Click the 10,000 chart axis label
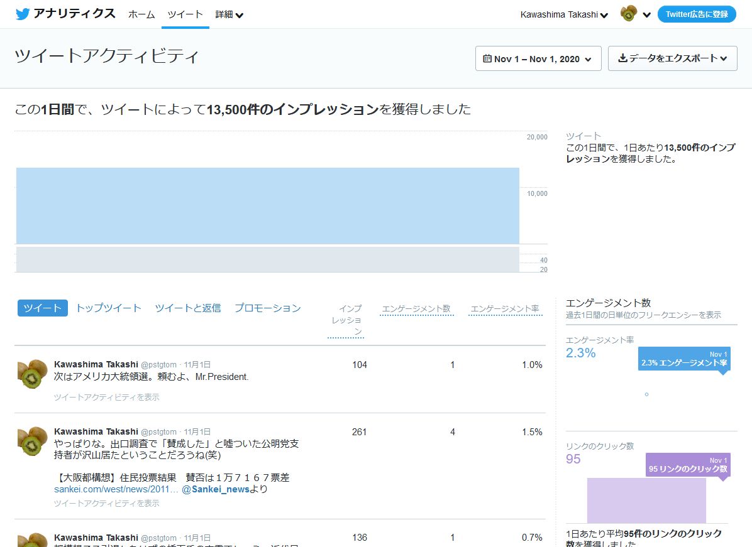 (x=537, y=193)
